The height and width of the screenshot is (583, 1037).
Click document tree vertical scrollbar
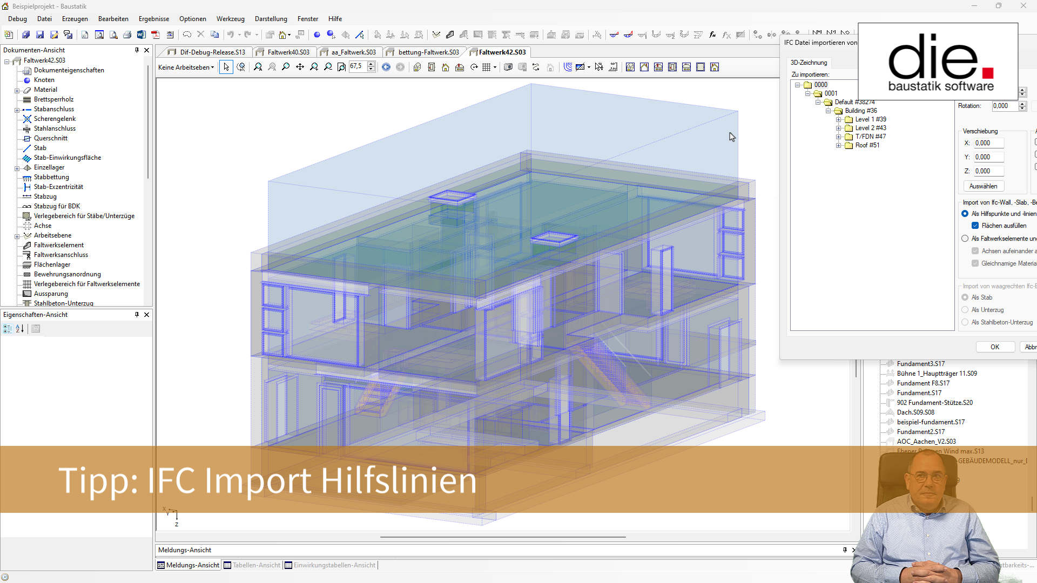click(147, 122)
